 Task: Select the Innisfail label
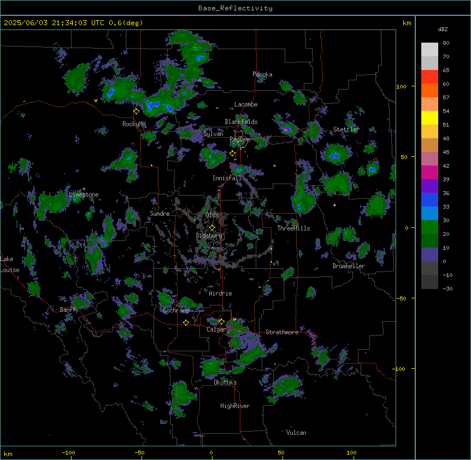227,178
